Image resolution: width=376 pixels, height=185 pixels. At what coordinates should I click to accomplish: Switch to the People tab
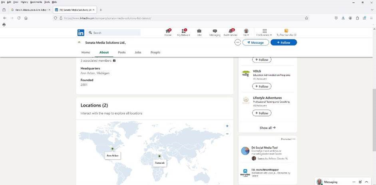(x=155, y=52)
